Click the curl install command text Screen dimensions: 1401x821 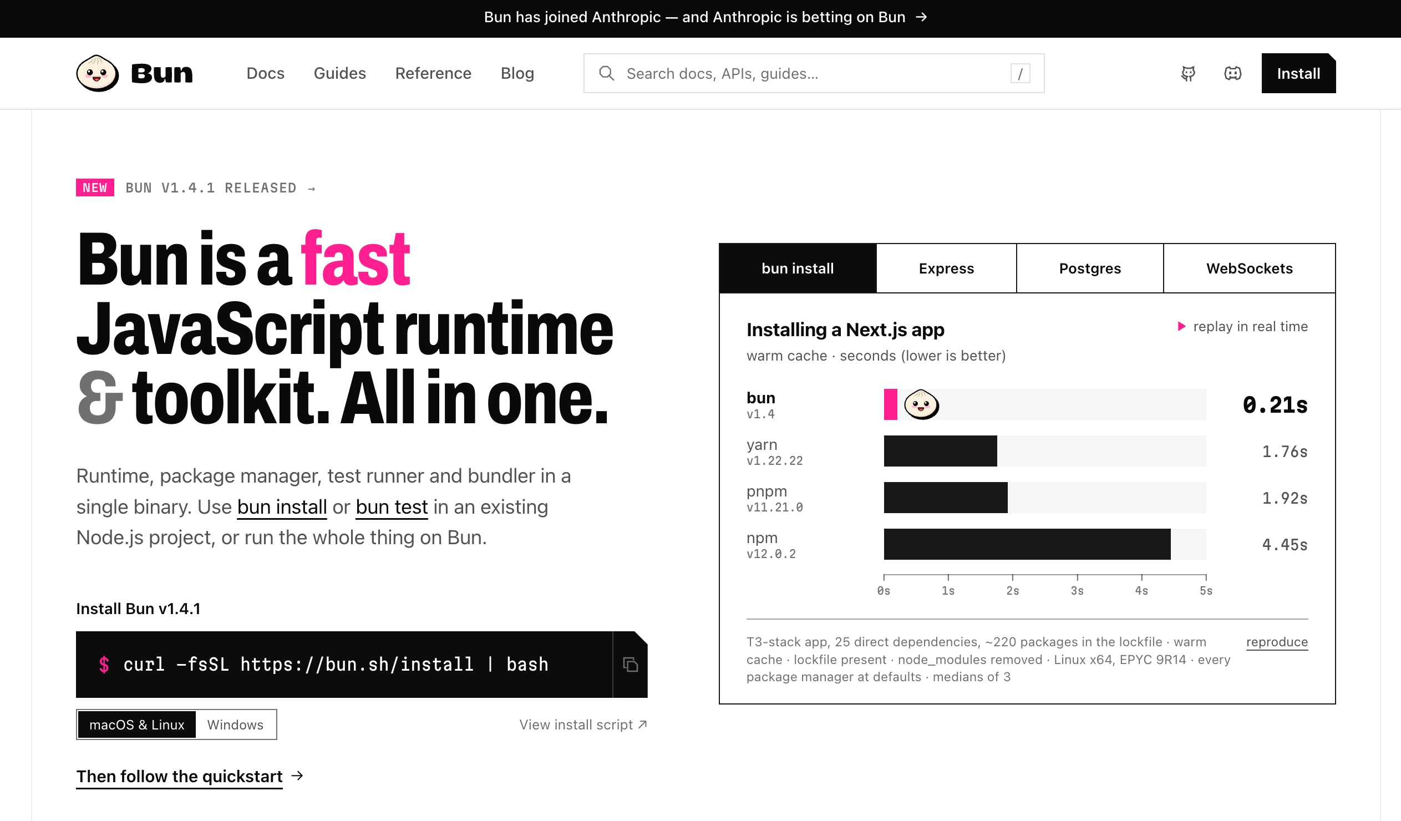[336, 664]
